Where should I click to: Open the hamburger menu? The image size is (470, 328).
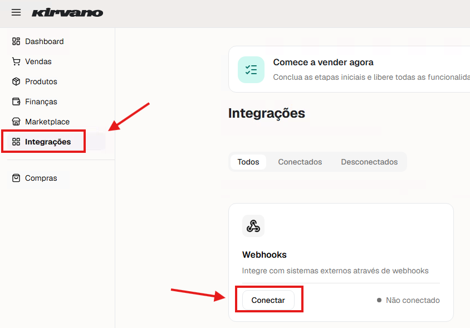[x=16, y=12]
